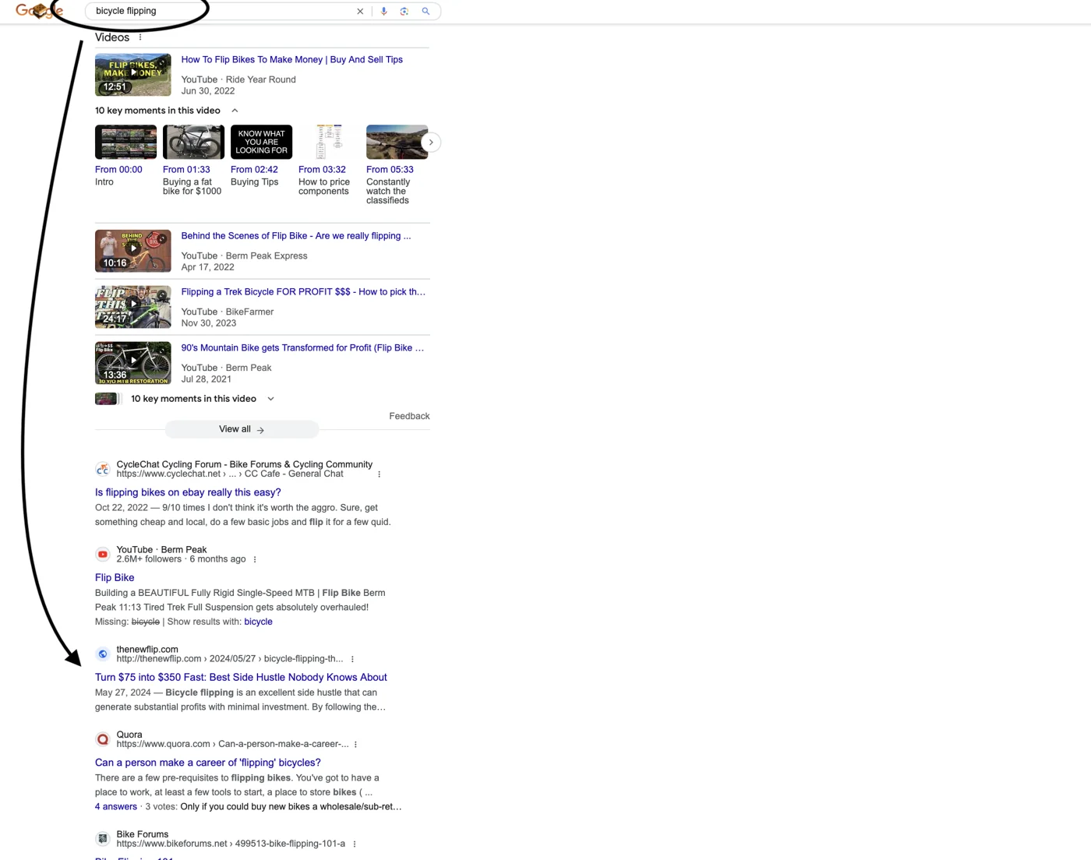Click the magnifying glass search icon

point(425,12)
